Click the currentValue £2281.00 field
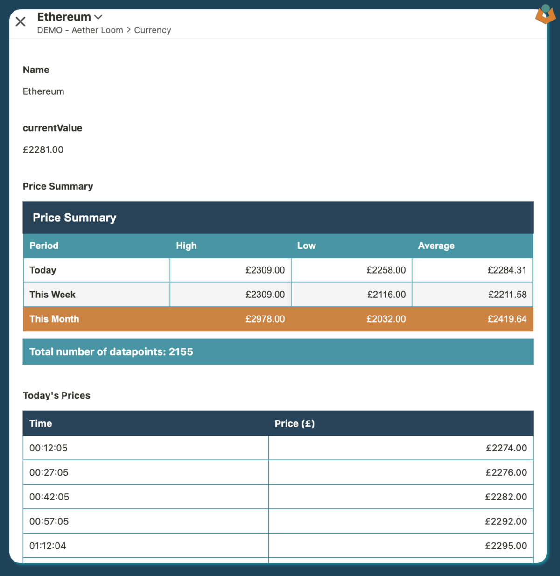Screen dimensions: 560x576 tap(43, 150)
